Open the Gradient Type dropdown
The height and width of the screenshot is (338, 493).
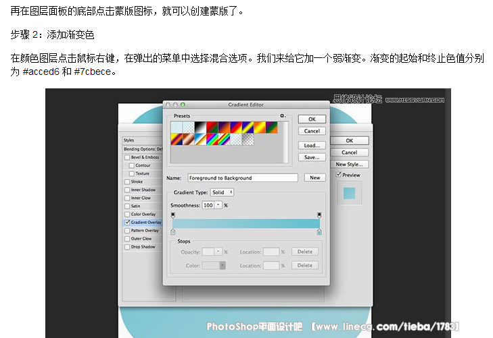click(x=221, y=192)
